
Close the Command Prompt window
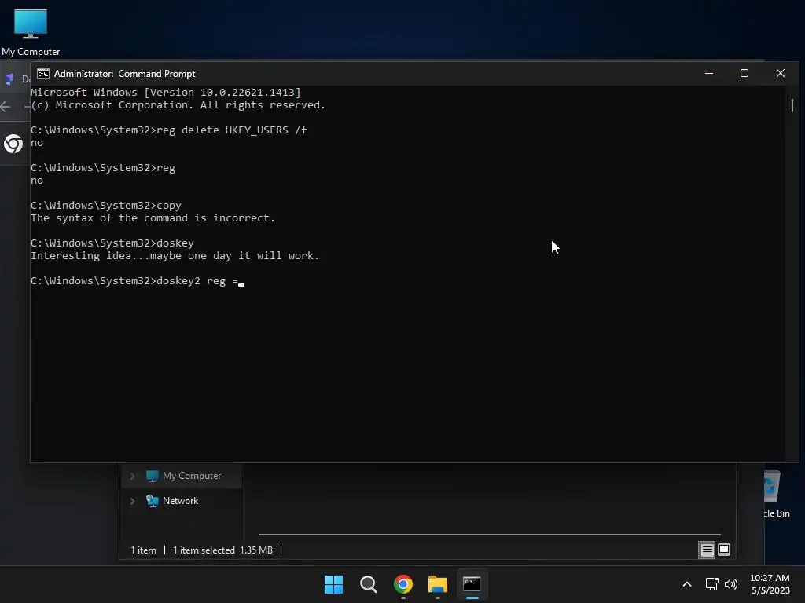click(x=781, y=73)
